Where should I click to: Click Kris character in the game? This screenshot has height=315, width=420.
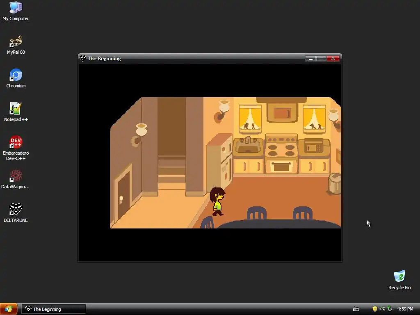point(217,202)
